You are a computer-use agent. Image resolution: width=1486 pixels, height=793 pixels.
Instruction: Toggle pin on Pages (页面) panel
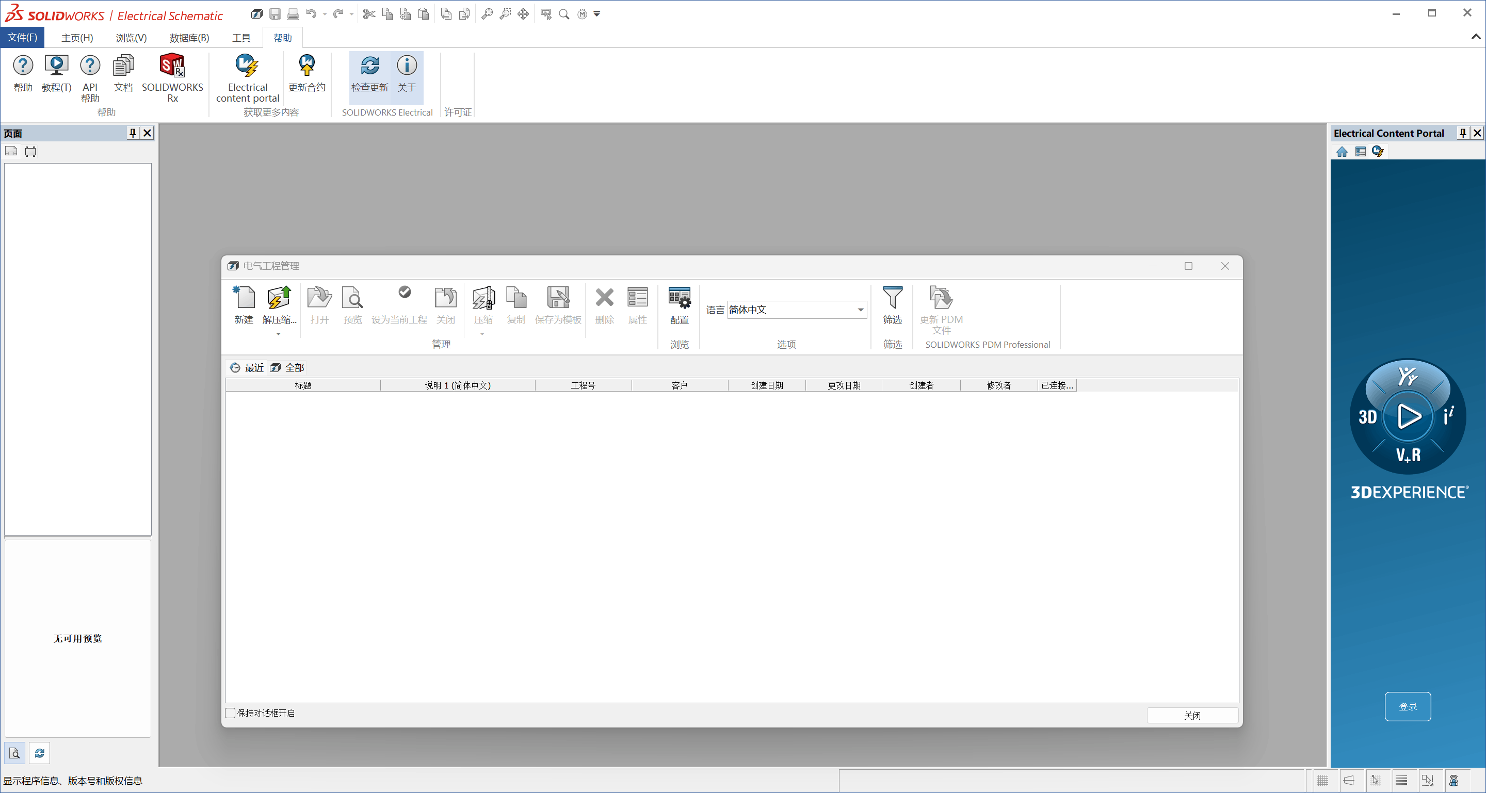click(x=133, y=133)
